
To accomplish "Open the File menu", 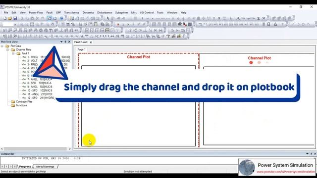I will 6,12.
